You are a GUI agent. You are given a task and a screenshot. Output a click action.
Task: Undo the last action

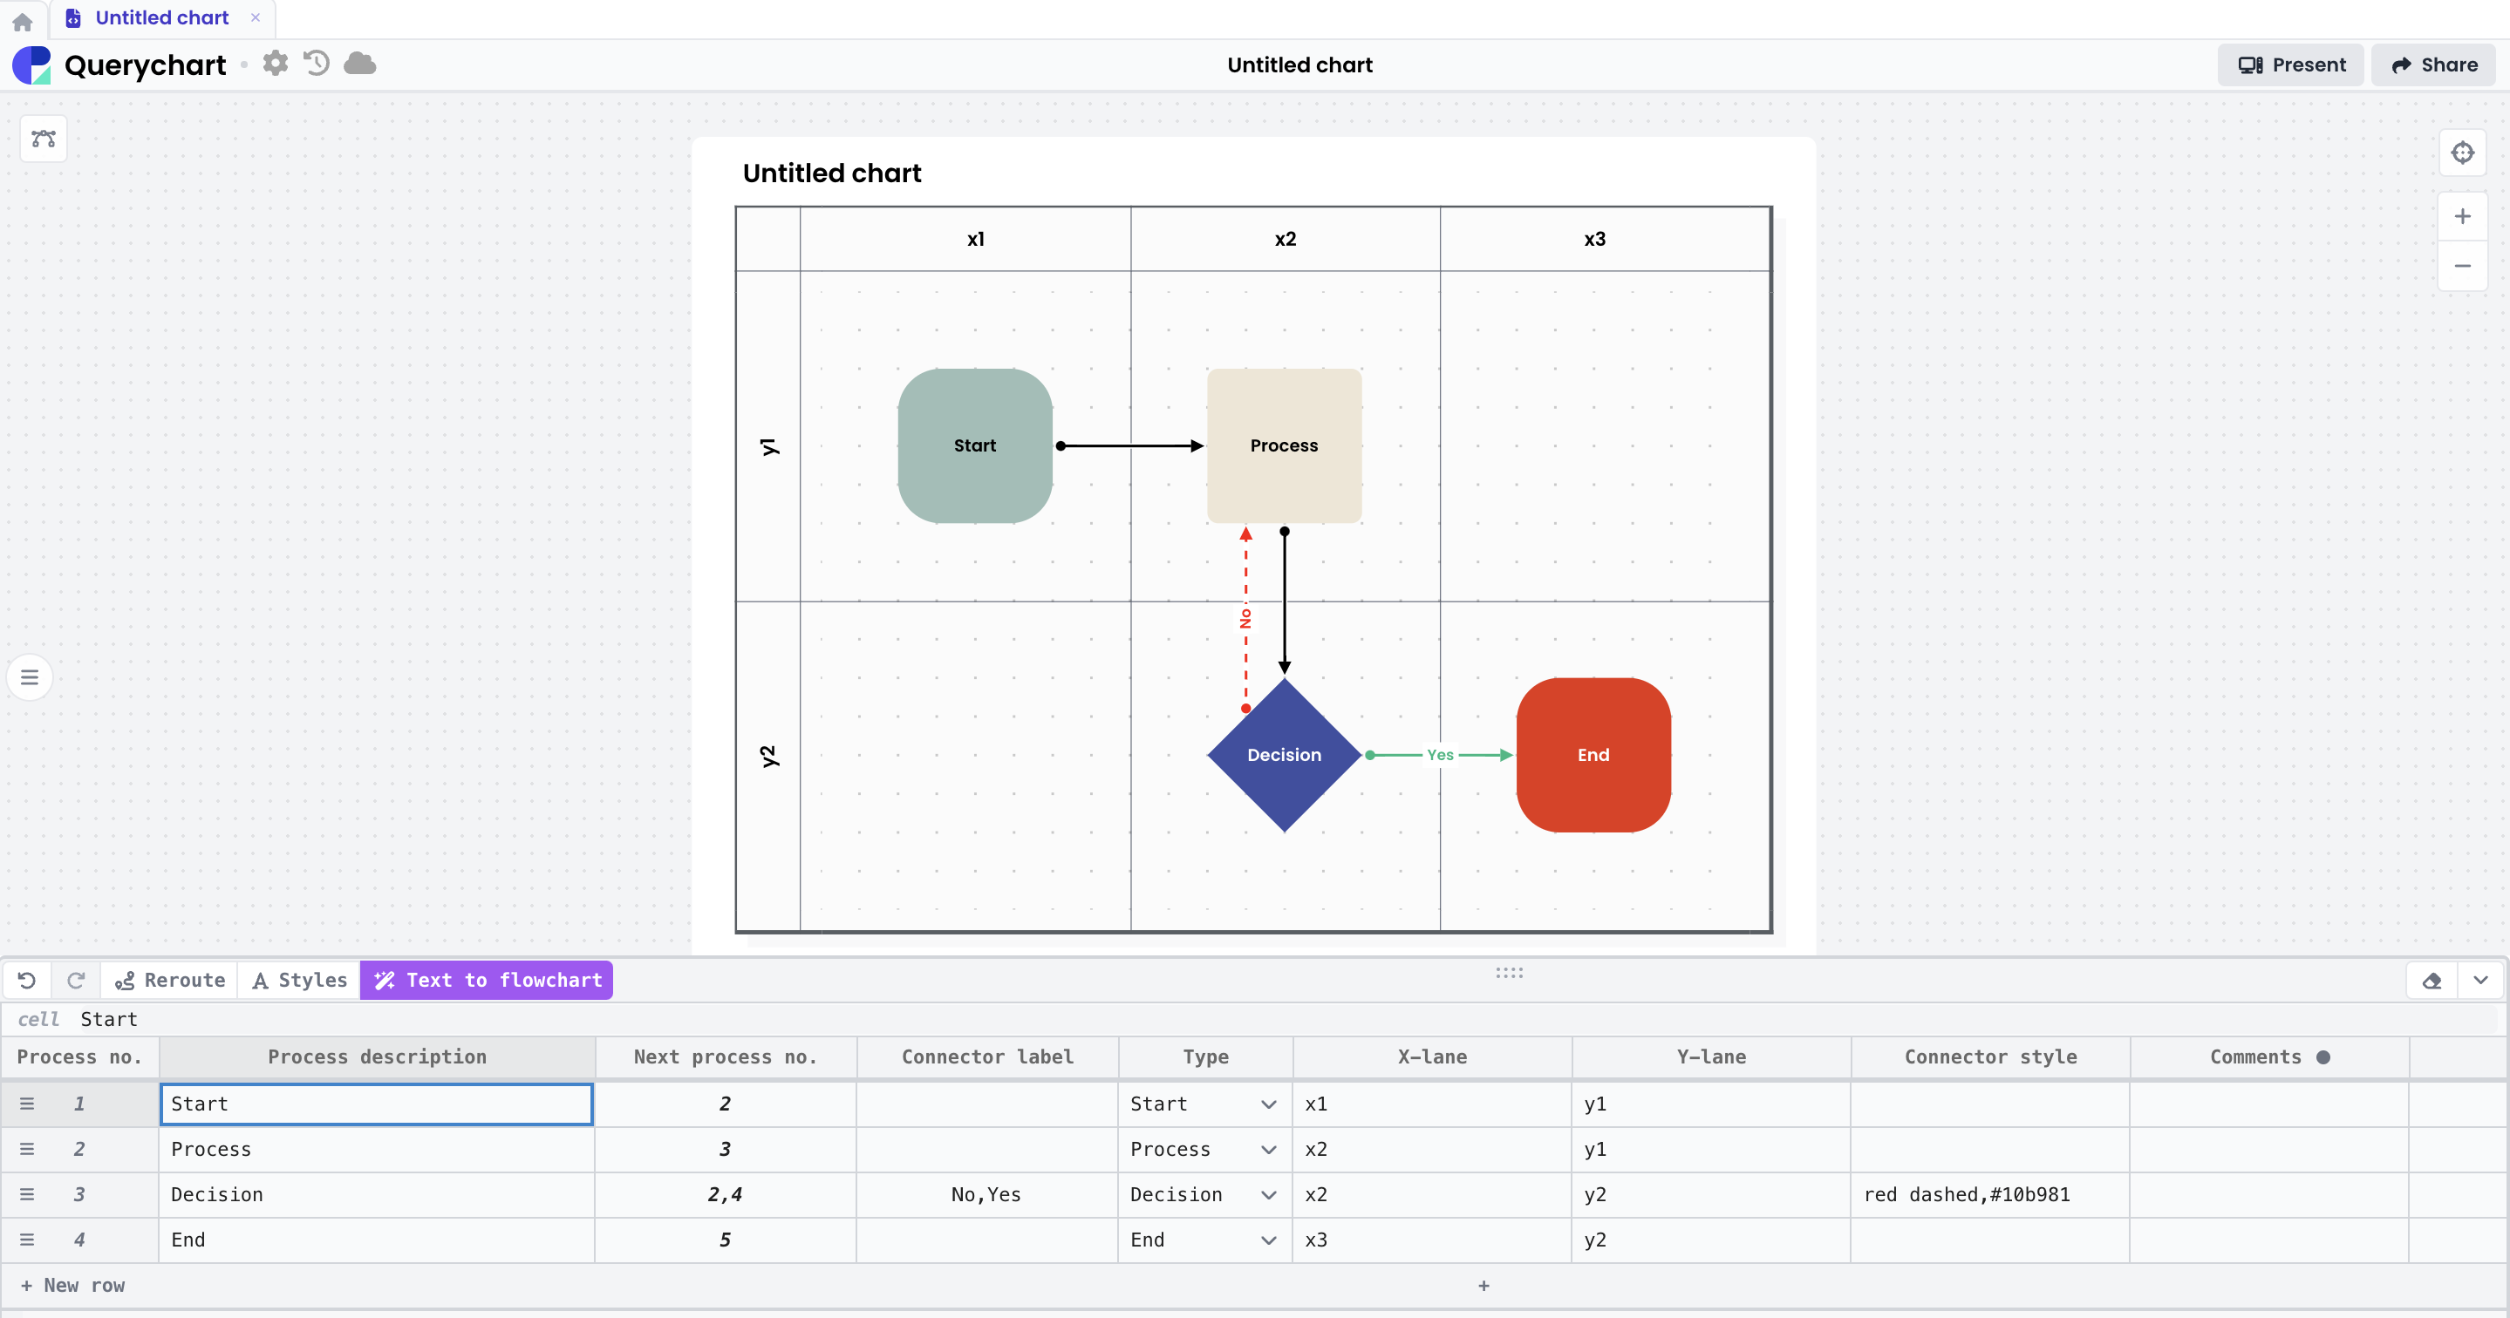pyautogui.click(x=27, y=980)
